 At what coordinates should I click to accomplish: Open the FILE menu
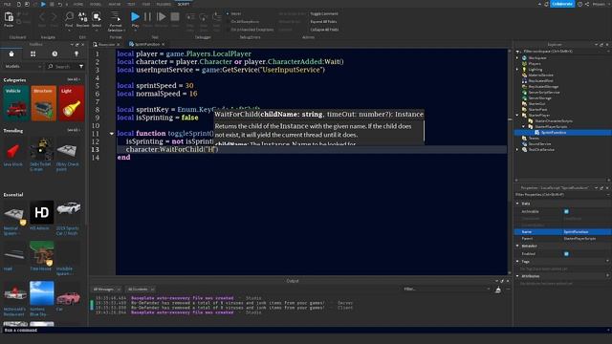point(7,4)
